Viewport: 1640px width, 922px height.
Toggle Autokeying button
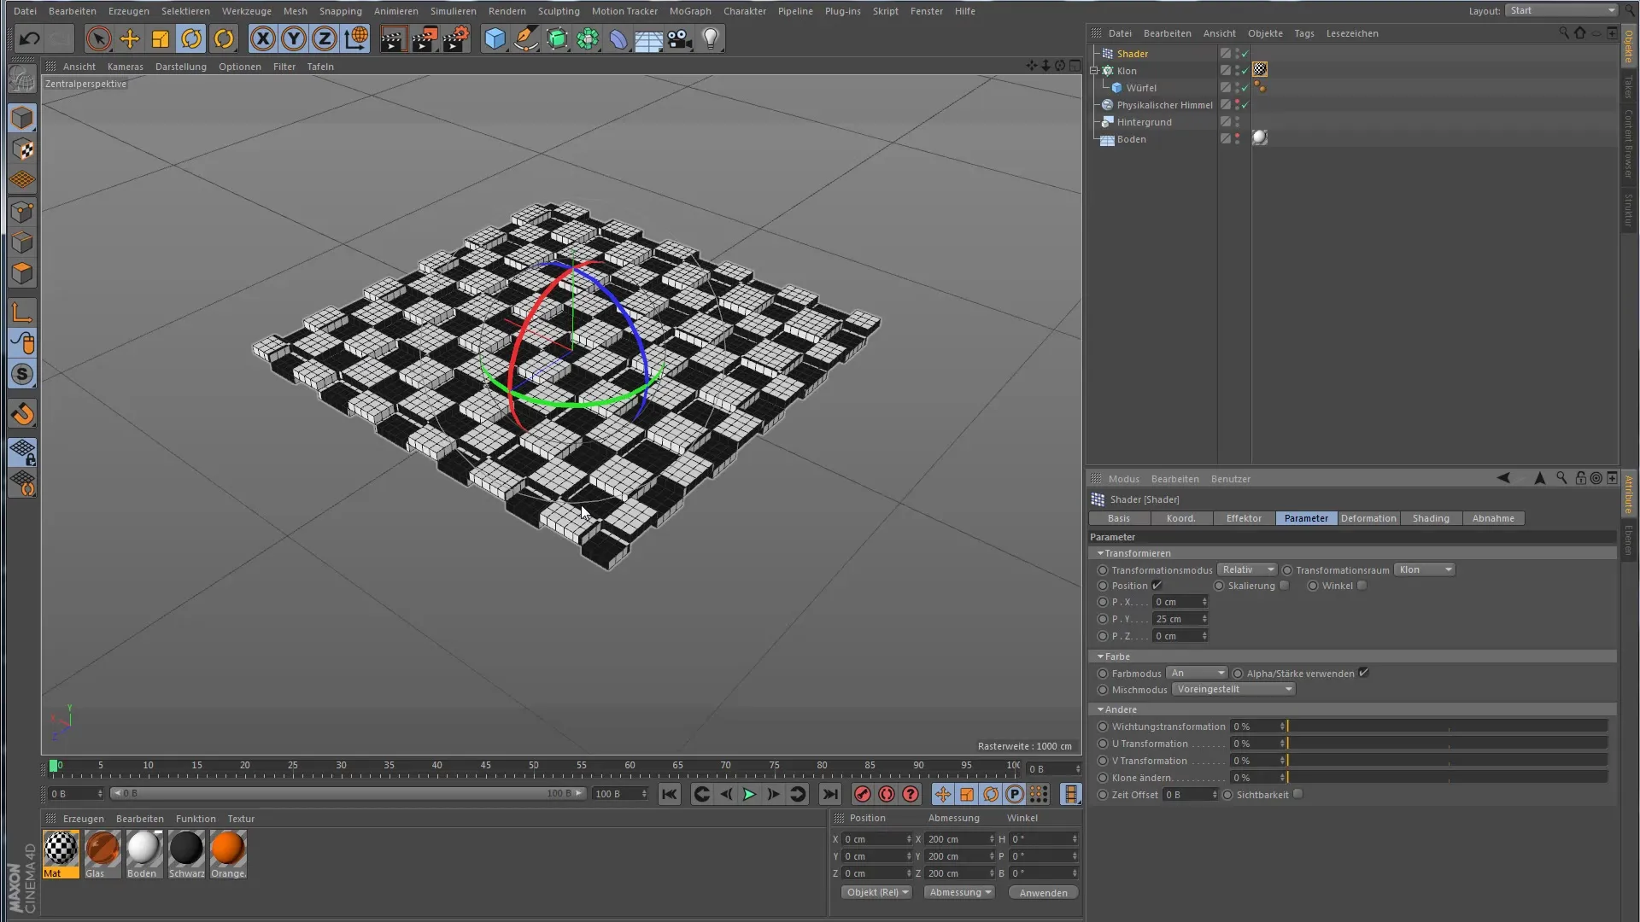pos(887,794)
